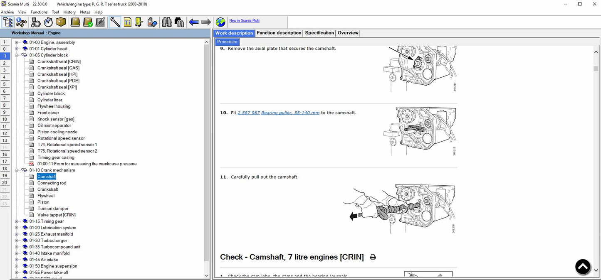
Task: Expand the 01-15 Timing gear node
Action: point(17,221)
